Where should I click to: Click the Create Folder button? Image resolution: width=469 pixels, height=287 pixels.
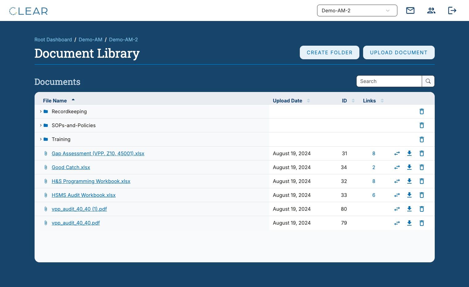tap(329, 52)
